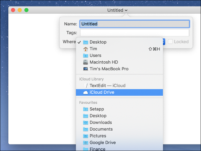
Task: Click the TextEdit document icon
Action: pos(85,86)
